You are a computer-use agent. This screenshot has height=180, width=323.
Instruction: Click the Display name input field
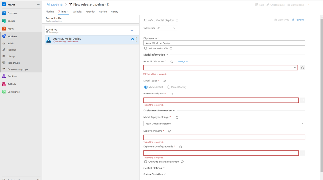click(224, 43)
